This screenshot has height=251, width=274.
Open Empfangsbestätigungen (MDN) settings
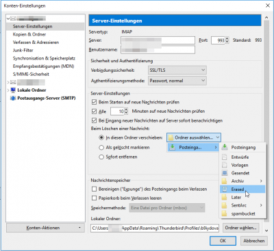coord(43,66)
